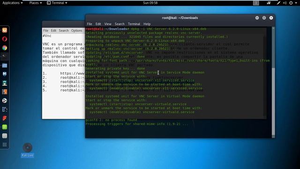Viewport: 300px width, 169px height.
Task: Open the orange Firefox-style dock icon at top
Action: [x=5, y=30]
